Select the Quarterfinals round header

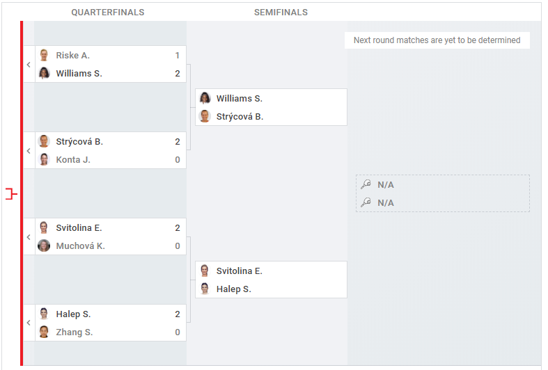coord(108,13)
